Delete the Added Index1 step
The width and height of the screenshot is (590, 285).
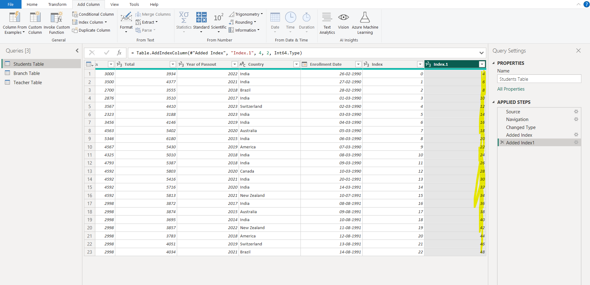pyautogui.click(x=502, y=142)
